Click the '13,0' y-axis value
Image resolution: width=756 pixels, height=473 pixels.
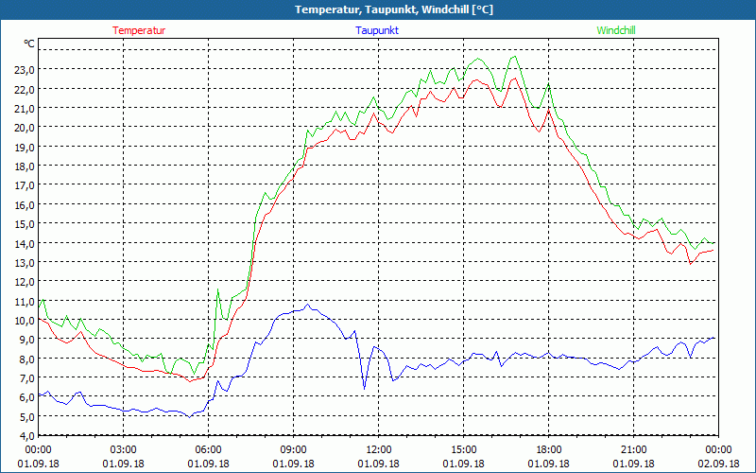pyautogui.click(x=26, y=262)
